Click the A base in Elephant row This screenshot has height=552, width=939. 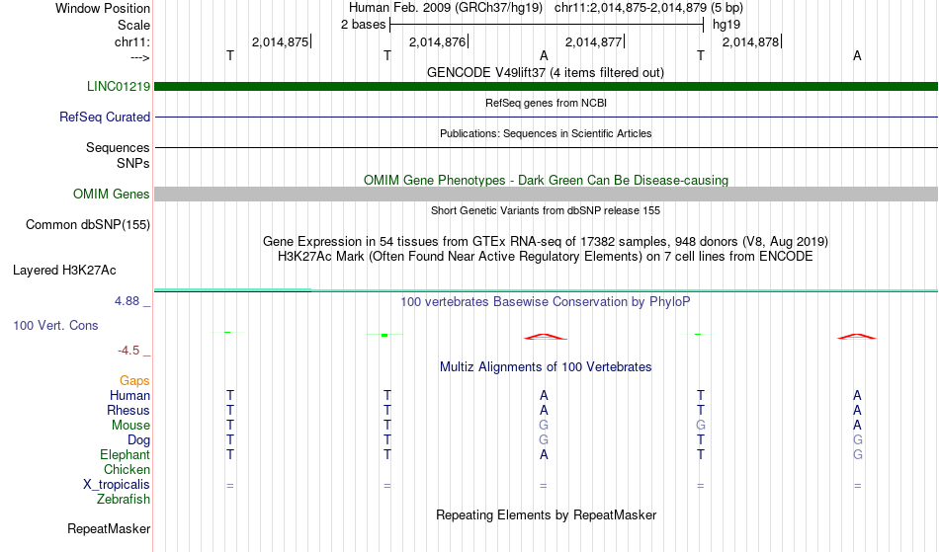544,455
